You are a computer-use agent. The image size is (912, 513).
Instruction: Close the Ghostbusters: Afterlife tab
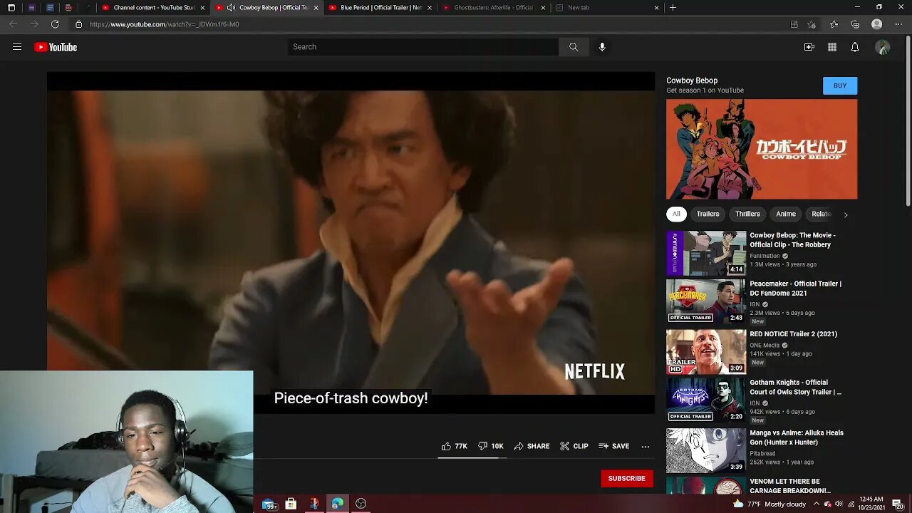[543, 8]
